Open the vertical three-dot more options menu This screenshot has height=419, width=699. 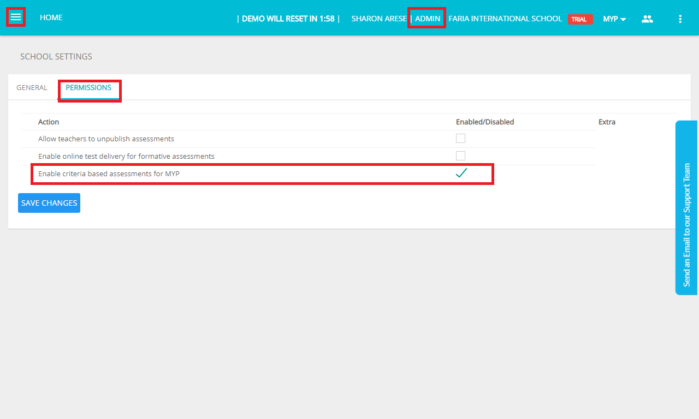point(680,19)
